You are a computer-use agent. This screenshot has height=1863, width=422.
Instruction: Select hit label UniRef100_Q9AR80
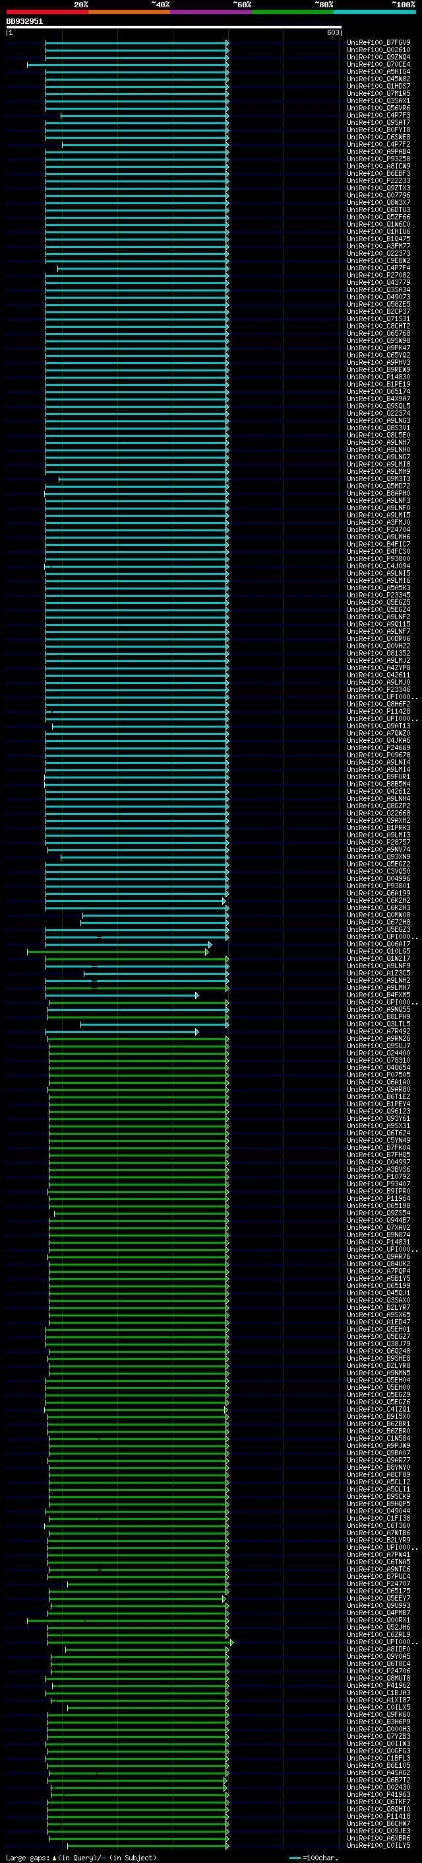click(378, 1089)
